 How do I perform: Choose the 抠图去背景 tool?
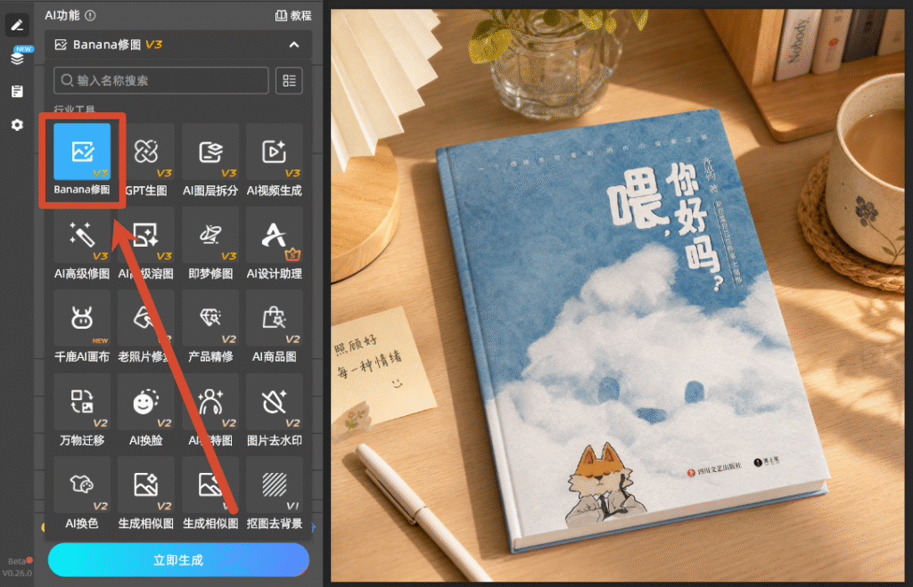coord(275,493)
